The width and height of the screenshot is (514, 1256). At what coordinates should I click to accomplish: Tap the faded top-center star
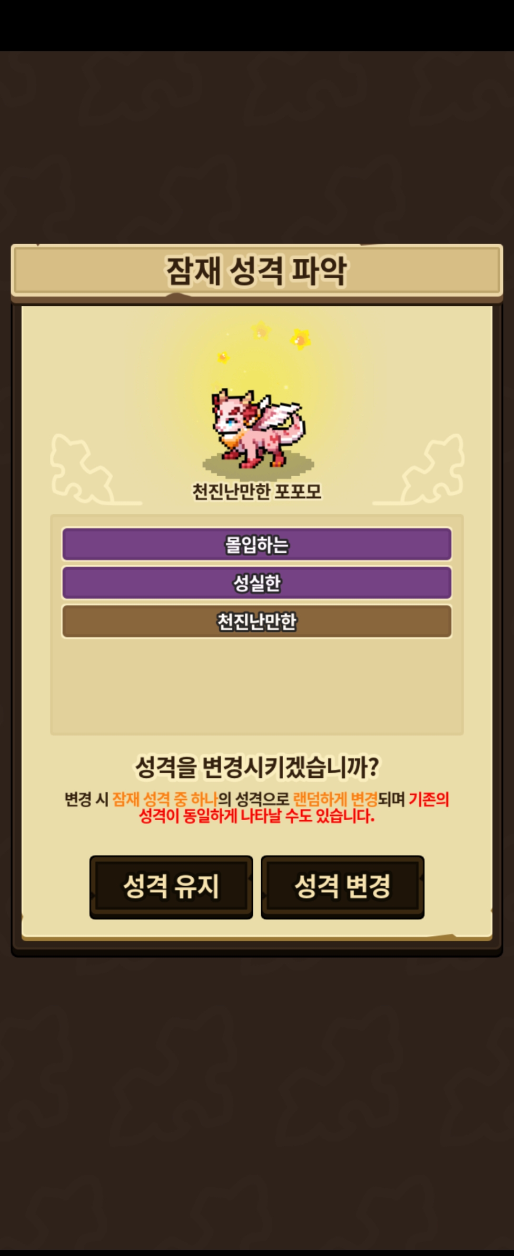tap(261, 331)
